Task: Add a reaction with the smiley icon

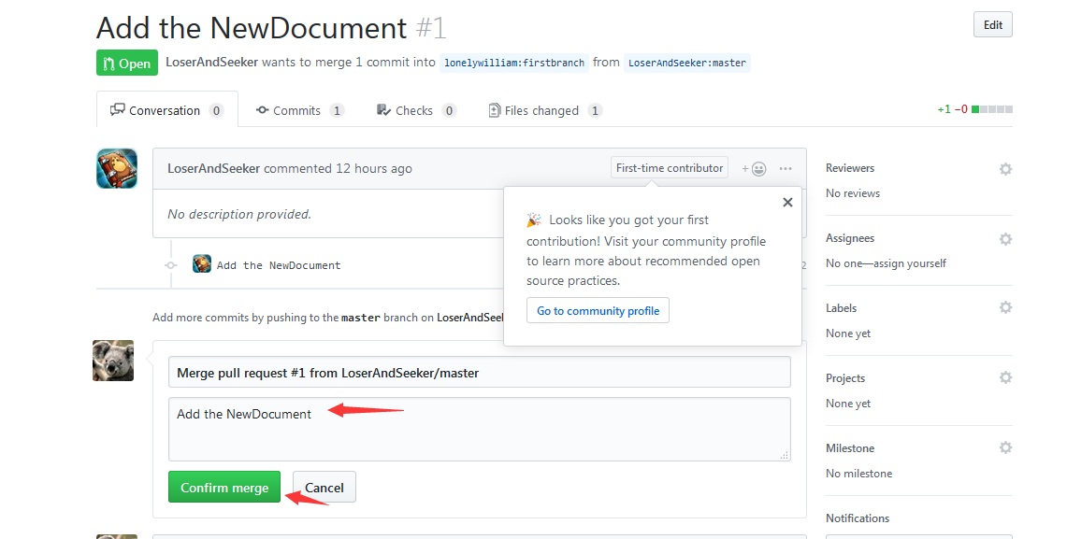Action: [755, 168]
